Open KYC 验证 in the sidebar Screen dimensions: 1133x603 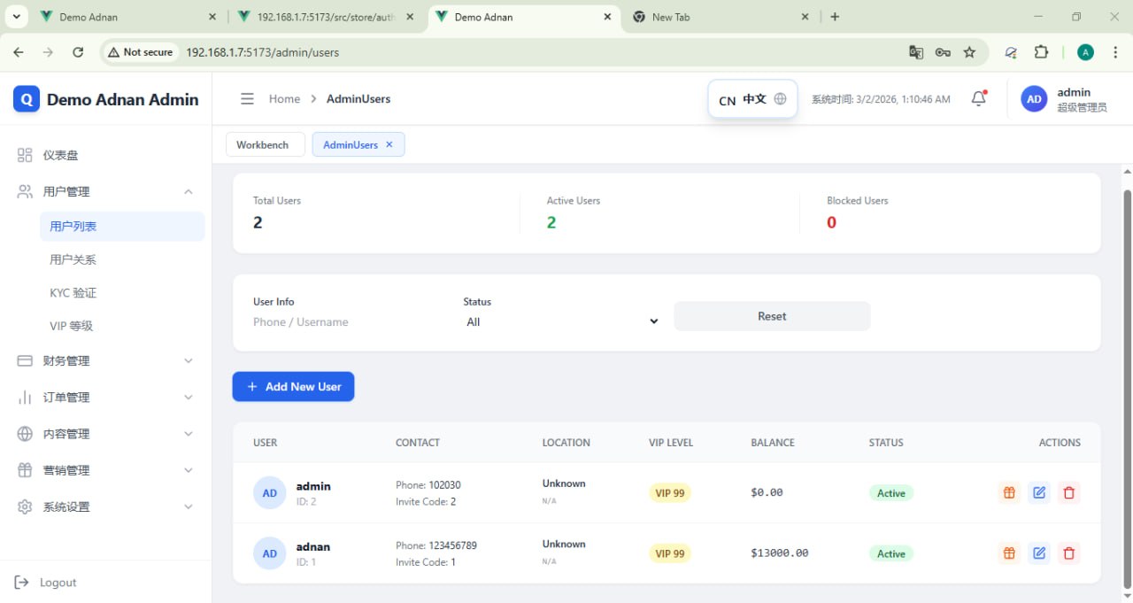73,293
